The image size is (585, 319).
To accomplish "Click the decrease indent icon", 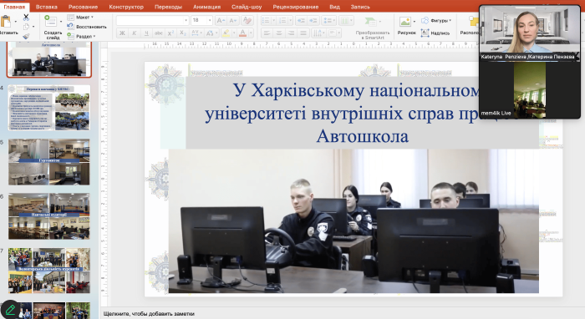I will [301, 21].
